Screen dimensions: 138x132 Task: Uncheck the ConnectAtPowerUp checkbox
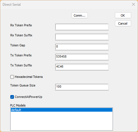12,97
